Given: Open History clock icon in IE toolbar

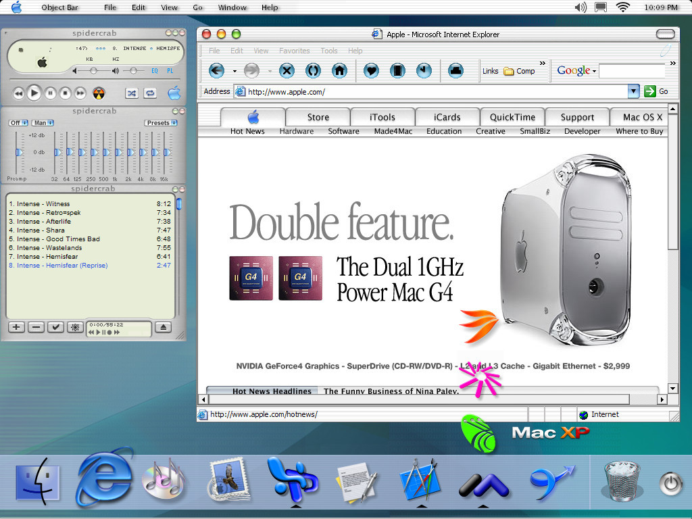Looking at the screenshot, I should 424,70.
